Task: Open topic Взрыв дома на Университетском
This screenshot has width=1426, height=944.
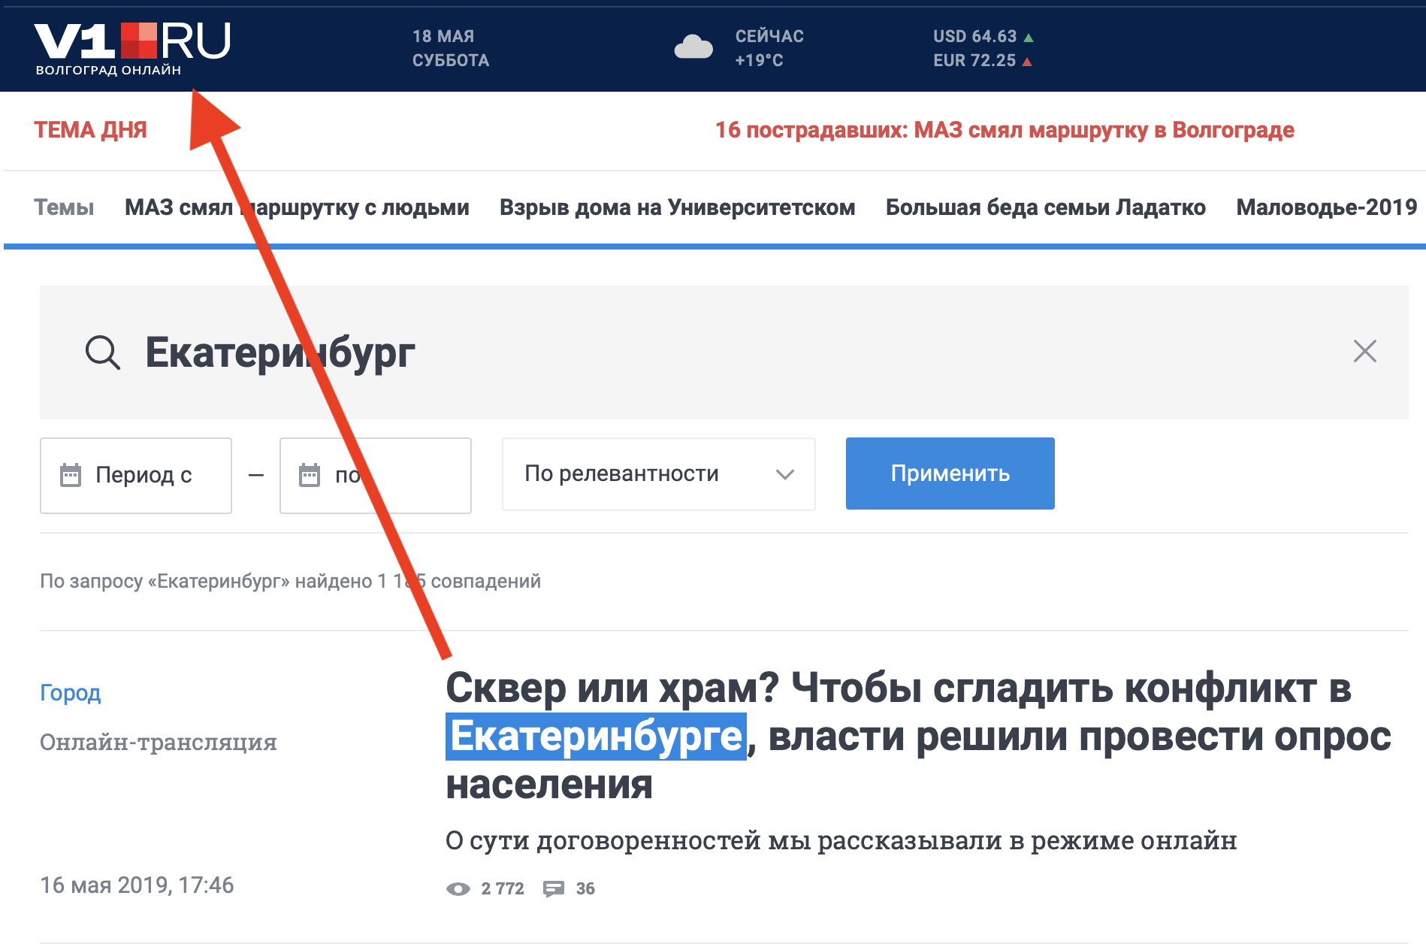Action: [677, 207]
